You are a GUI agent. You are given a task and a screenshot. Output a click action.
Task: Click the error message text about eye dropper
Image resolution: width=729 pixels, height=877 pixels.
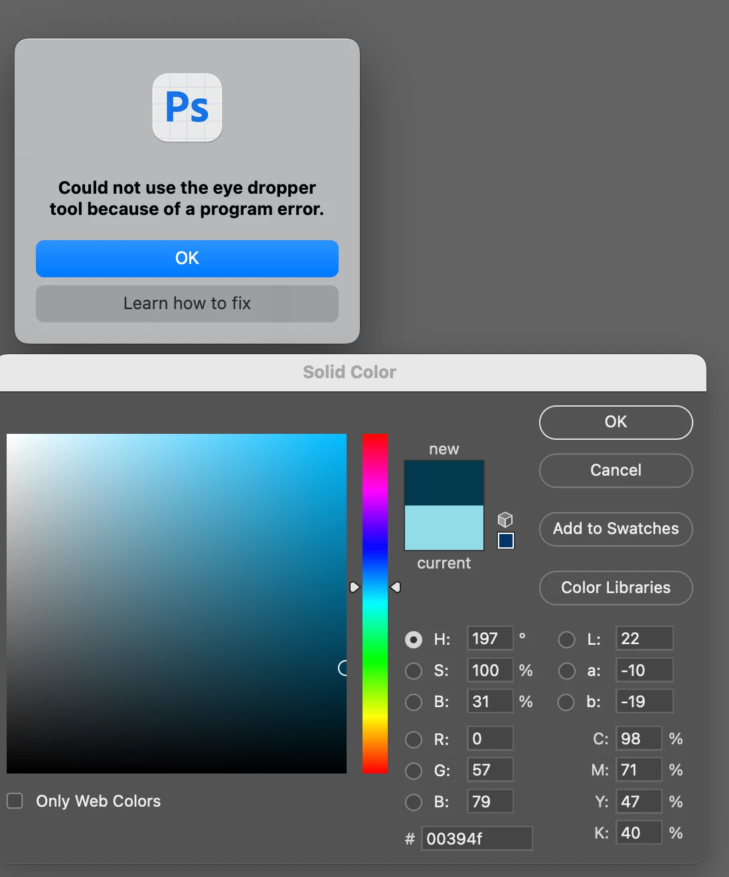187,198
